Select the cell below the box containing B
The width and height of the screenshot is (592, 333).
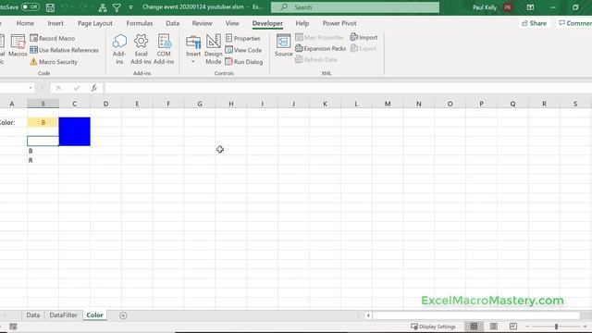click(x=43, y=131)
